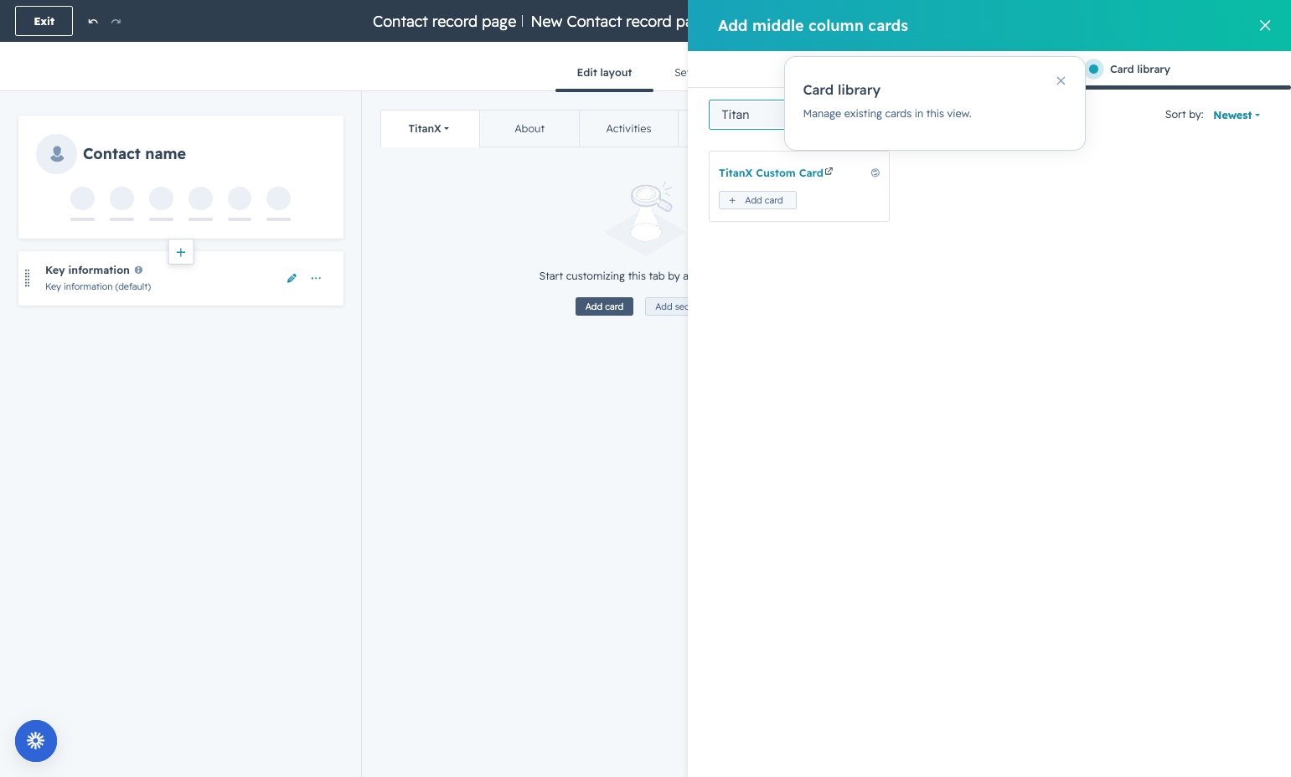Dismiss the Card library tooltip
1291x777 pixels.
pos(1061,81)
